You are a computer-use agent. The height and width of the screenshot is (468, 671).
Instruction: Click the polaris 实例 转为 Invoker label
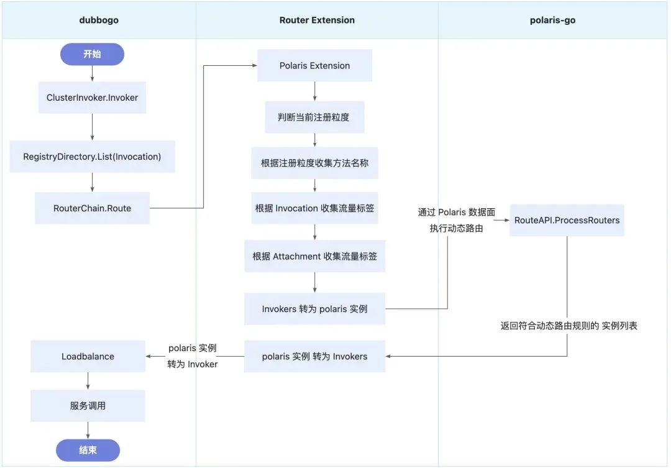click(x=193, y=356)
